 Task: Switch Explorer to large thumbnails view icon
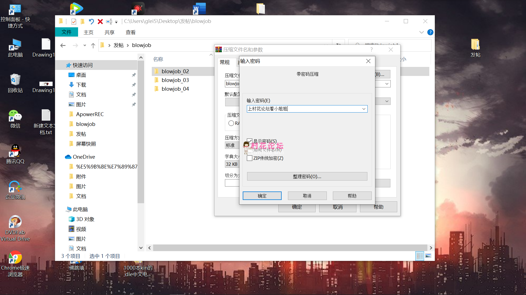428,256
